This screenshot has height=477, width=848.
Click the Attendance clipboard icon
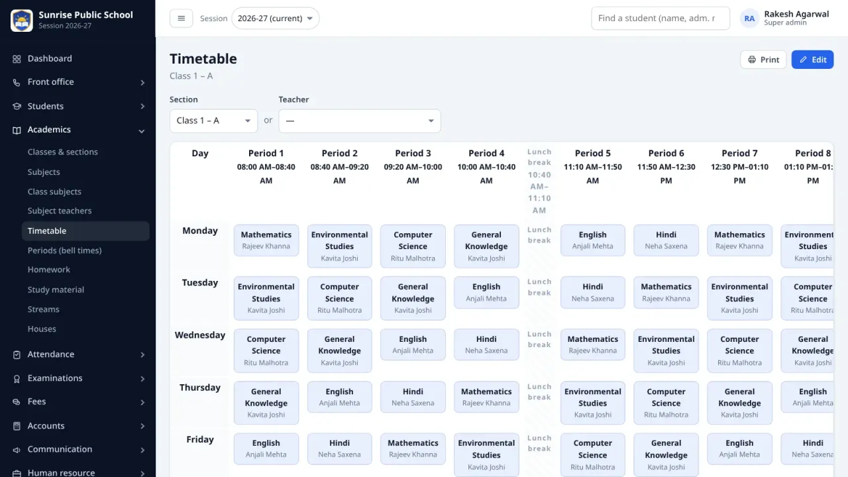(x=17, y=354)
